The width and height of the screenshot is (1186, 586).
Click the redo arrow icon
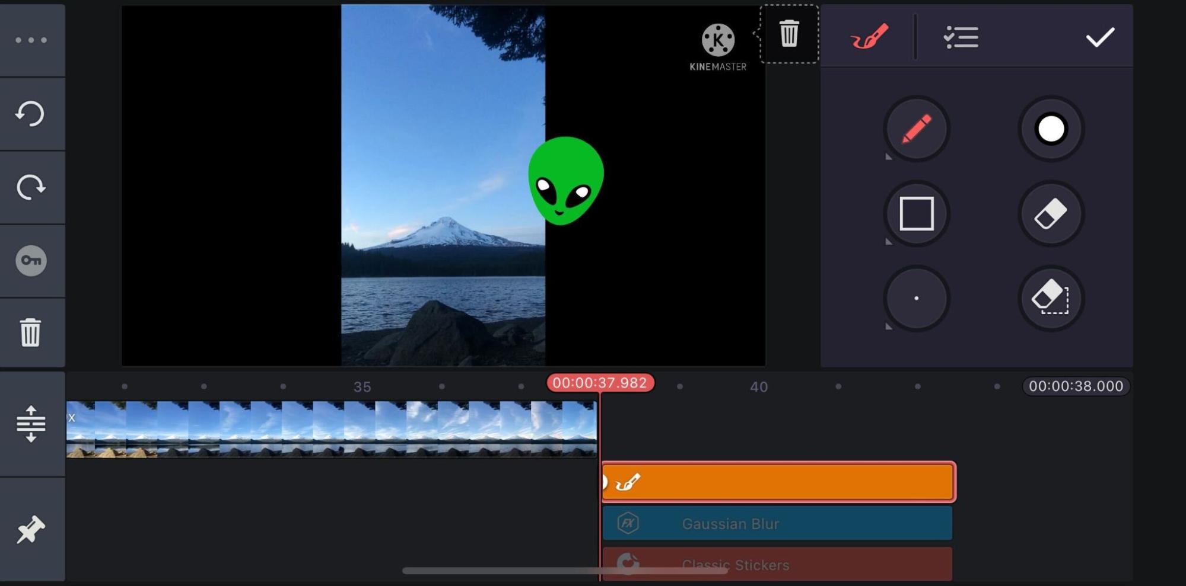[x=31, y=187]
